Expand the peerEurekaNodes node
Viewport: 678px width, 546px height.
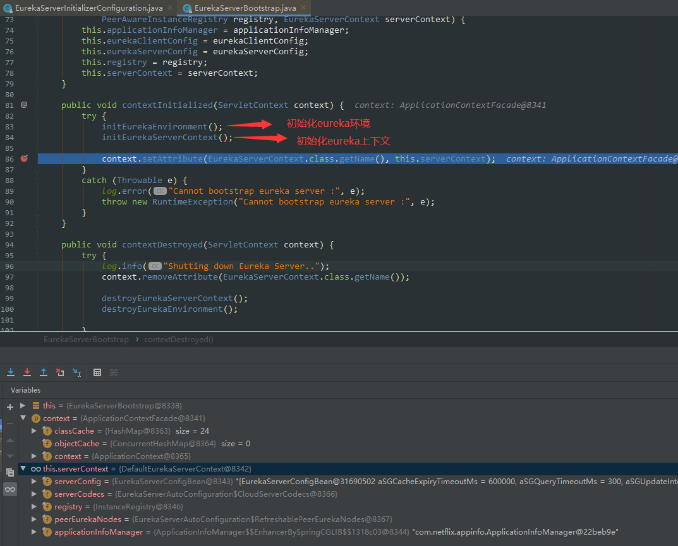(33, 519)
